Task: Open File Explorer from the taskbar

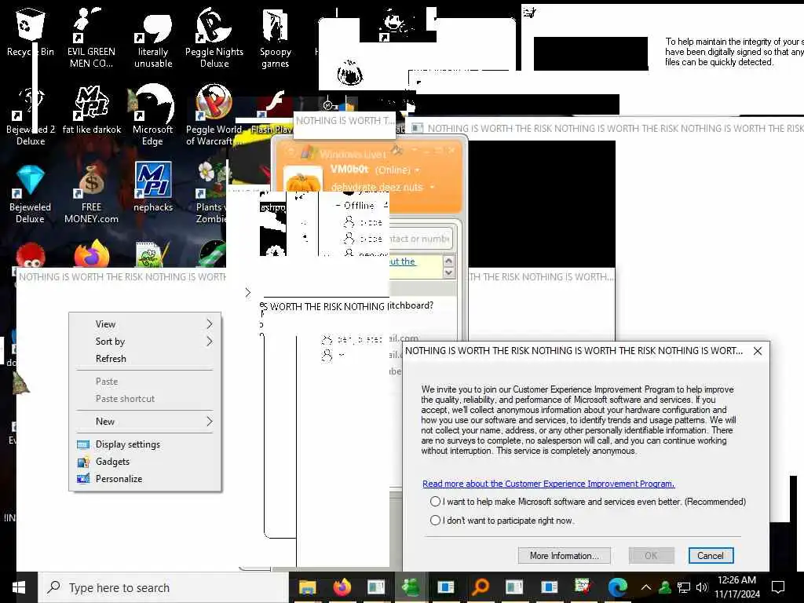Action: pyautogui.click(x=307, y=587)
